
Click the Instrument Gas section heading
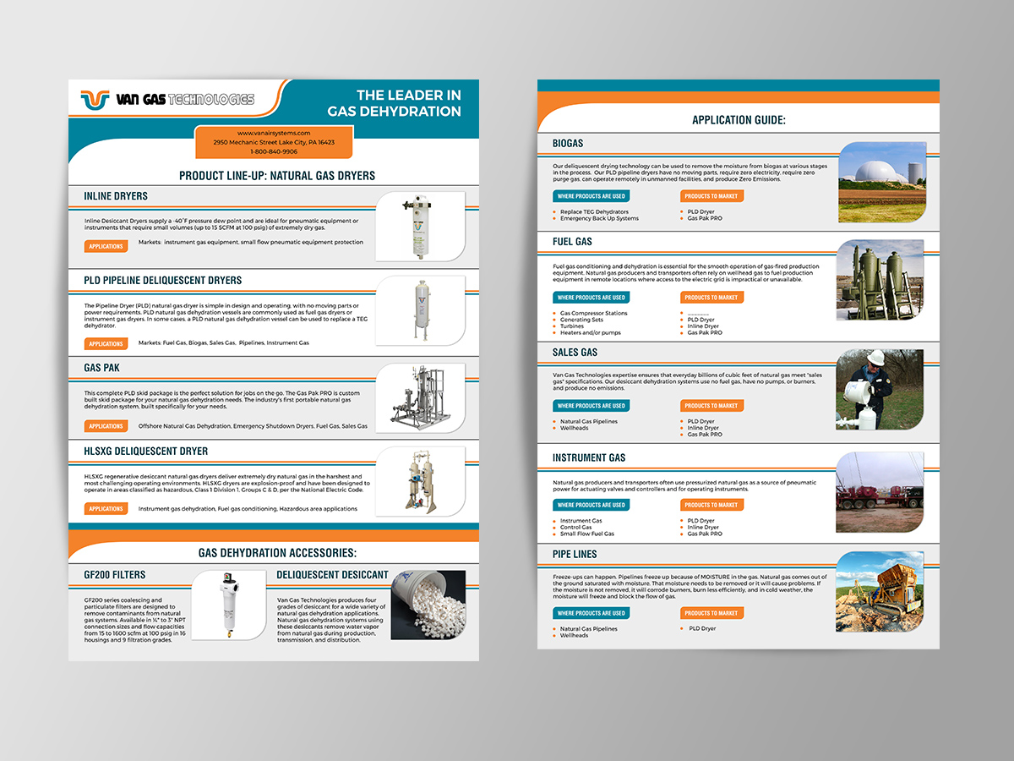click(589, 458)
